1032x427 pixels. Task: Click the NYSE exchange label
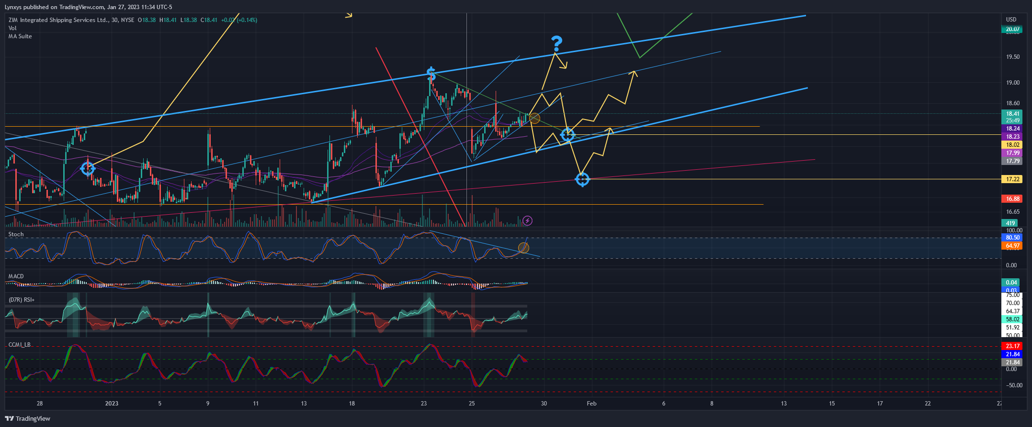[127, 20]
